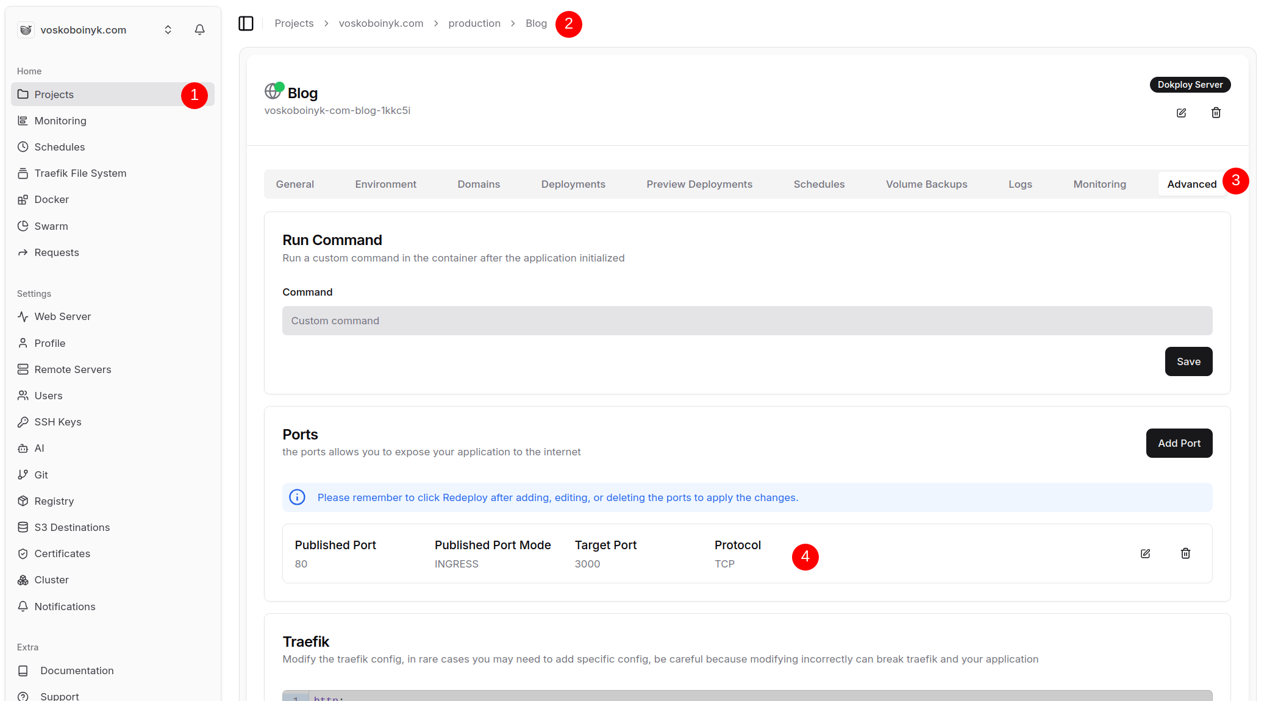Viewport: 1267px width, 701px height.
Task: Open Cluster settings
Action: pos(51,580)
